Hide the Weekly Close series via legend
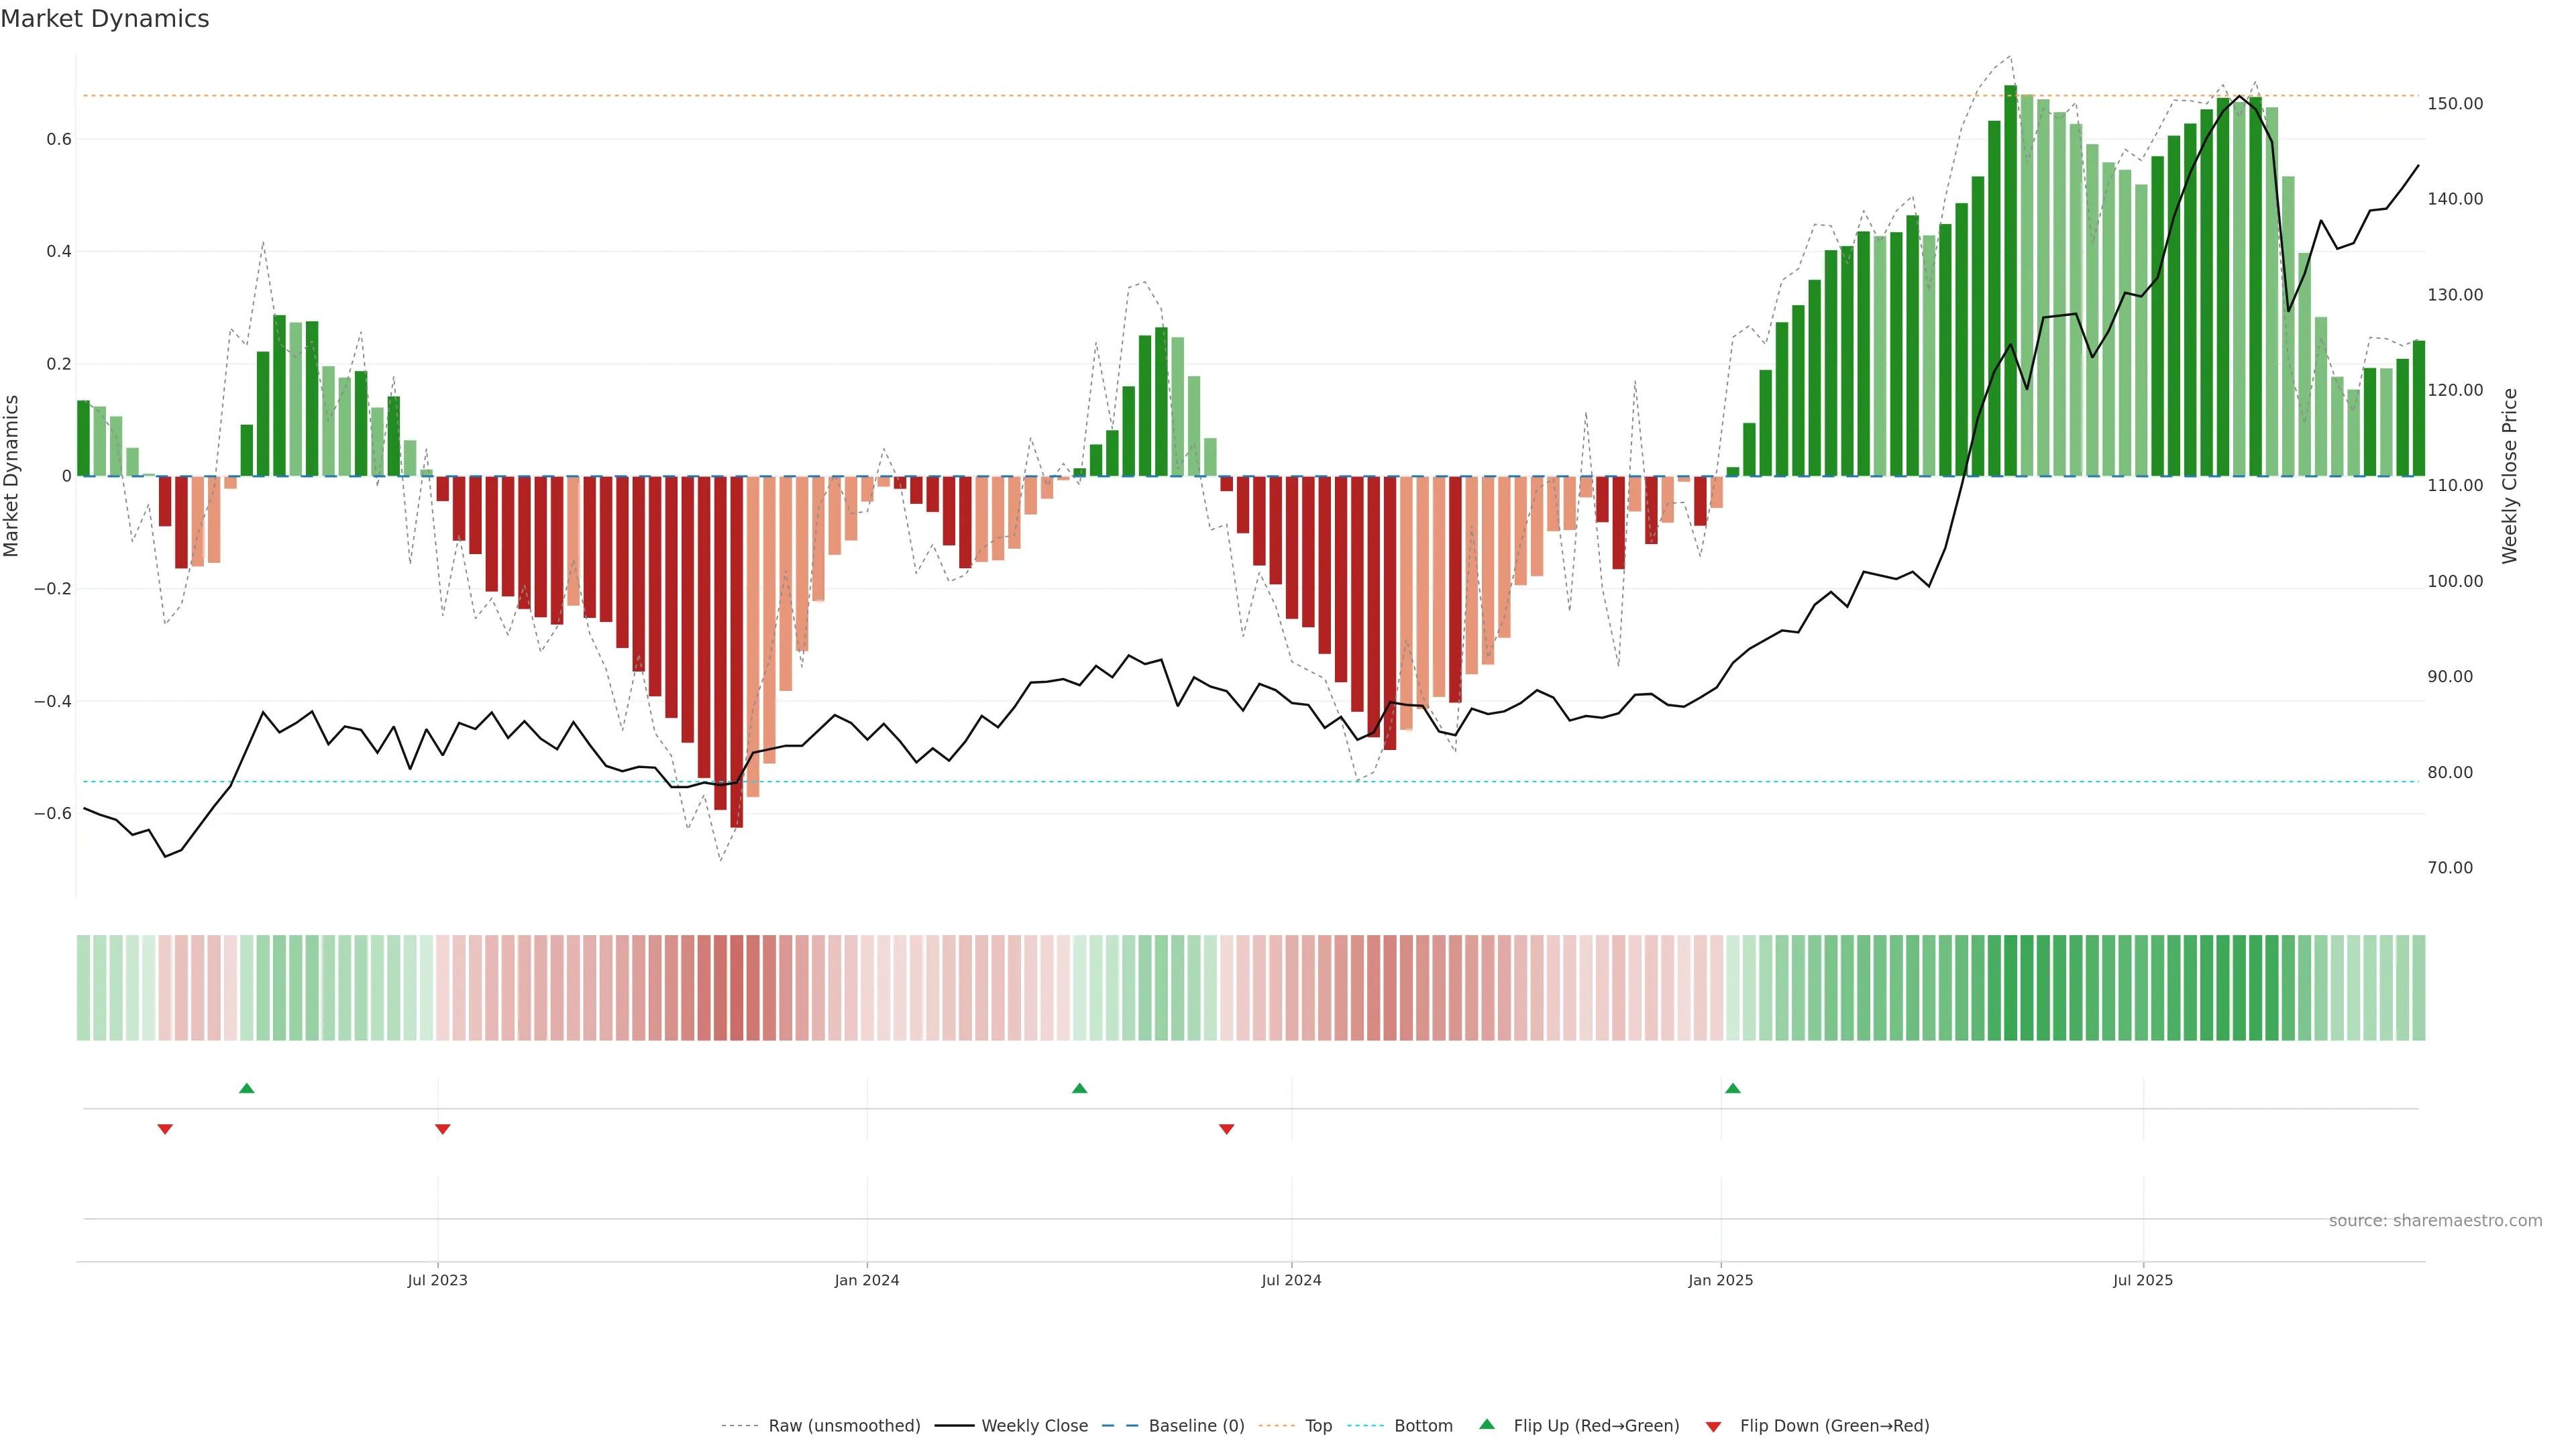This screenshot has width=2576, height=1449. coord(1034,1426)
